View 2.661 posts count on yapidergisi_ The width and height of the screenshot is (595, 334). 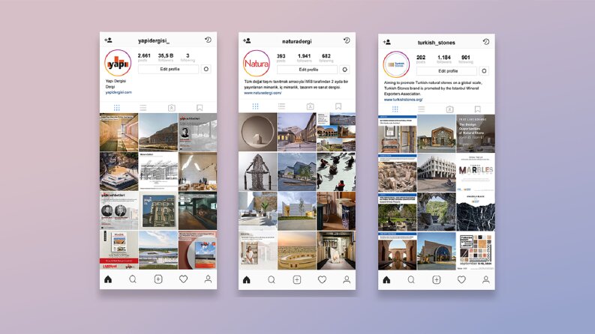(x=144, y=57)
